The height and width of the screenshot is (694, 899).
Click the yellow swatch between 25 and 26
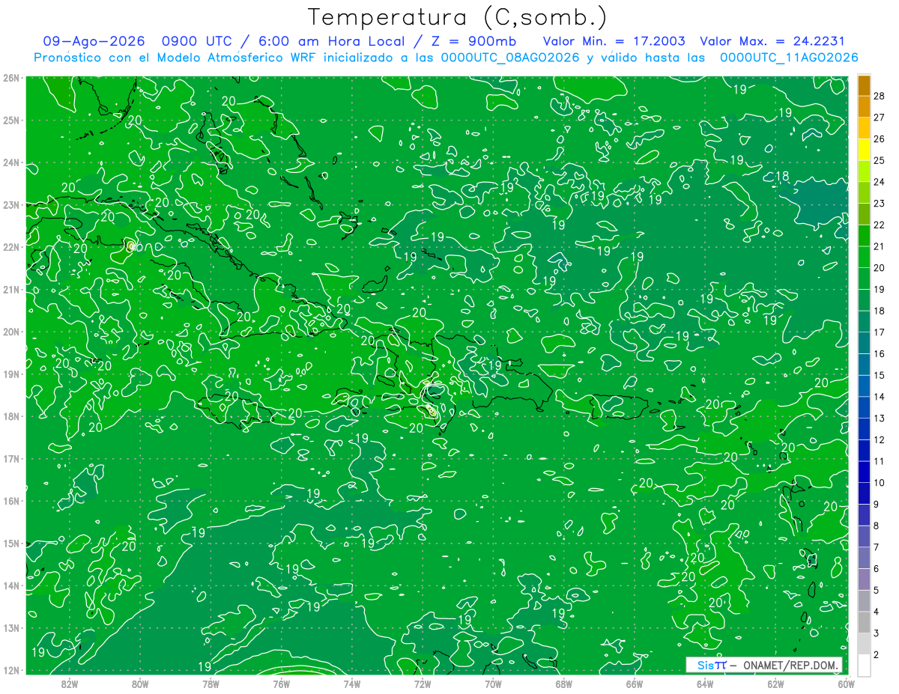tap(864, 150)
